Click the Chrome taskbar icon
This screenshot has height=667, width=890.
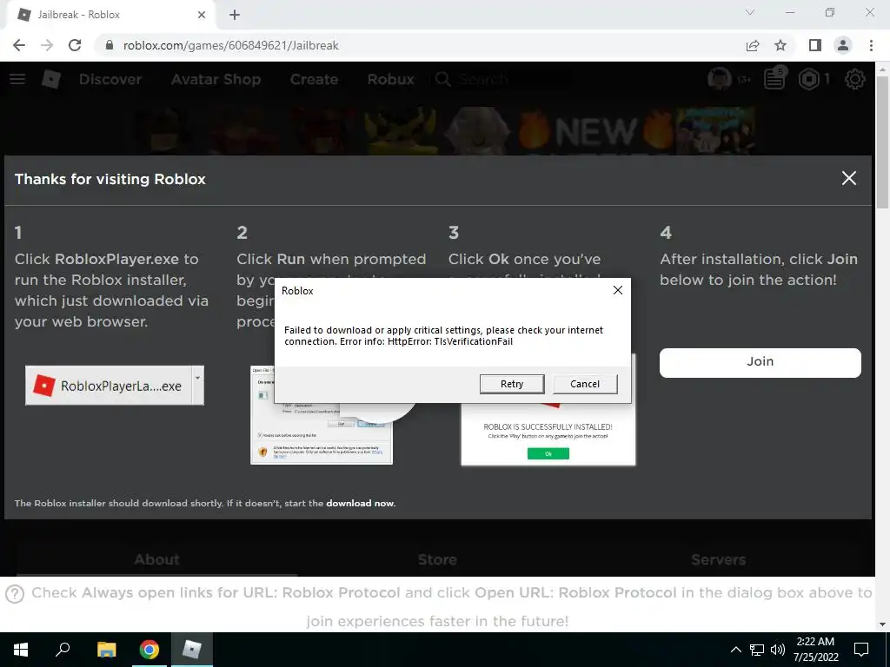pos(149,650)
